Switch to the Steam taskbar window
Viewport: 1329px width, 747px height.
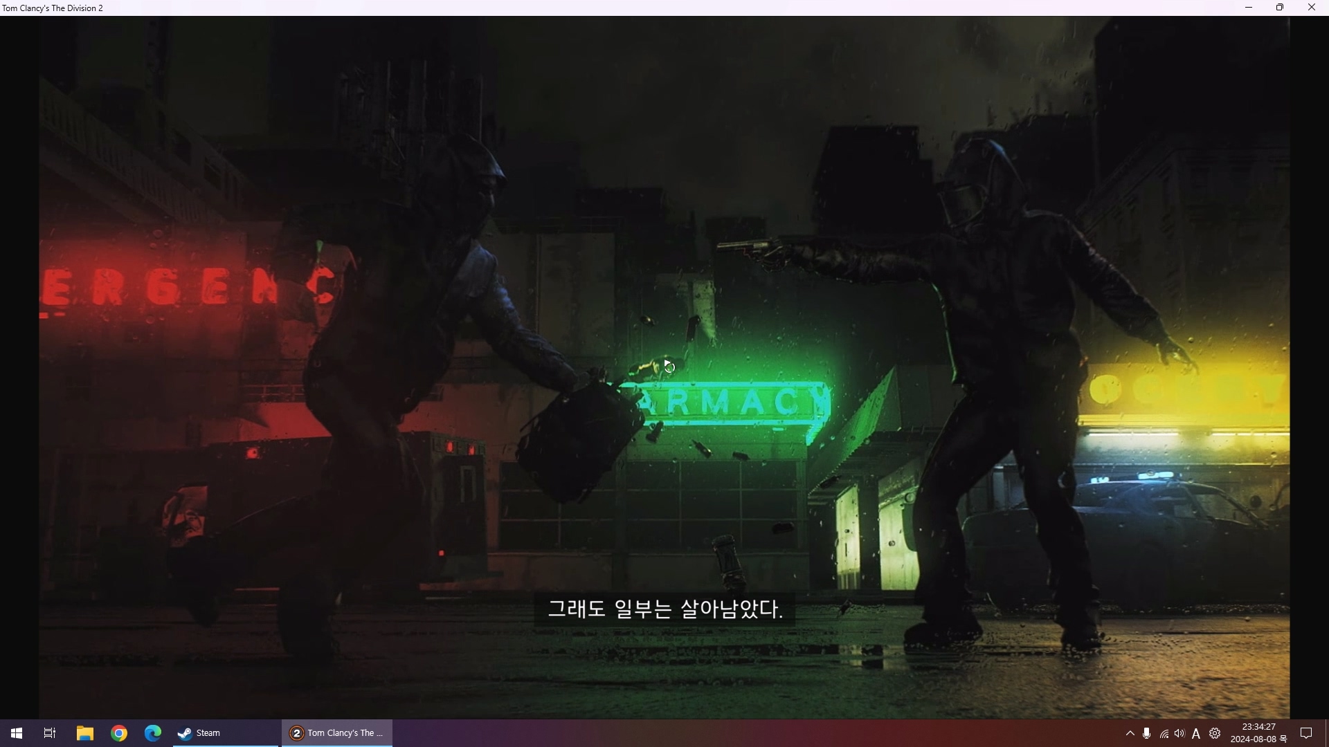click(225, 733)
